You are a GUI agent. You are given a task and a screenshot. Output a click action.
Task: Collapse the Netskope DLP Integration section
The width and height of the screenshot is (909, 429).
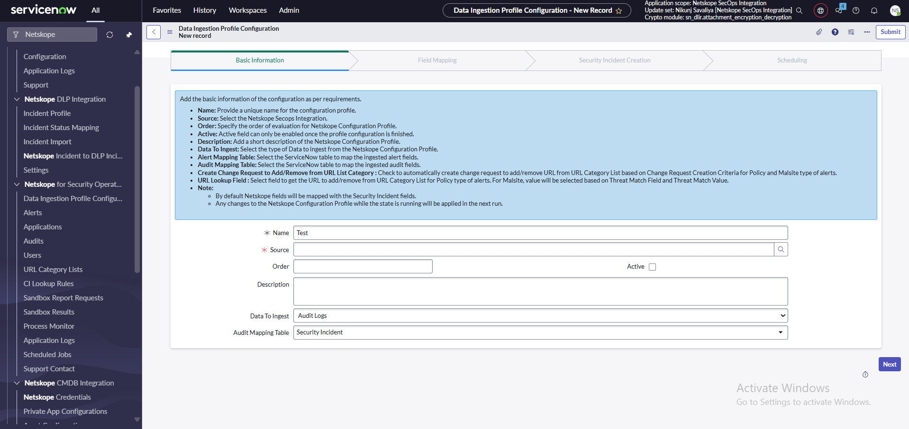point(17,99)
